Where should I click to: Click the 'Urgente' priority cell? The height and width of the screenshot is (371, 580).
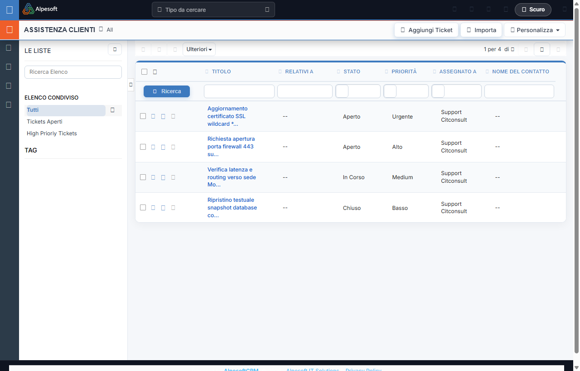pos(402,117)
